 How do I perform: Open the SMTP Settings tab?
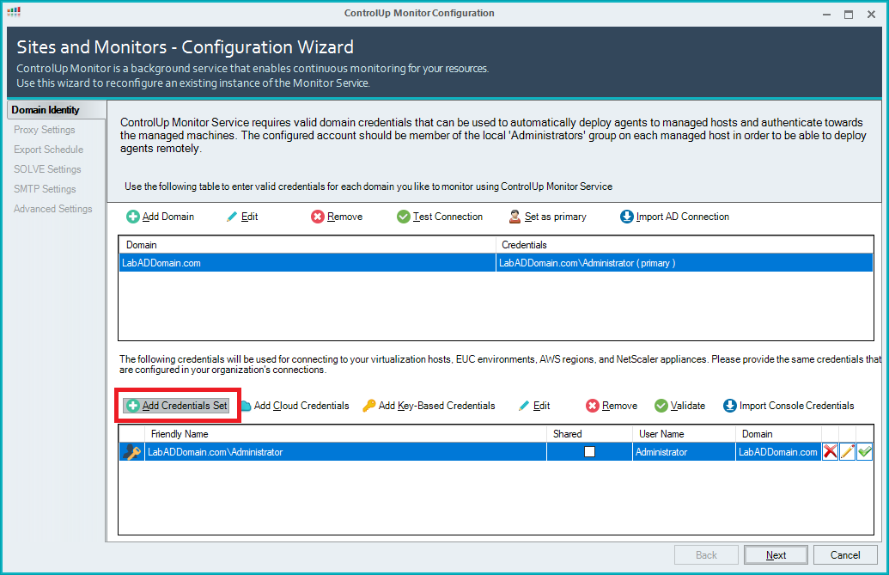tap(45, 189)
